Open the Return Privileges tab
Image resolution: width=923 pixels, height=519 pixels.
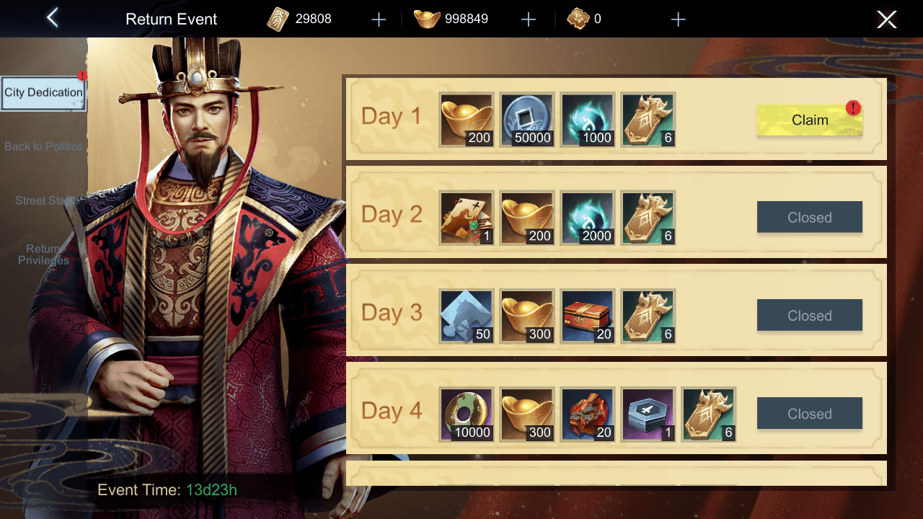click(43, 254)
